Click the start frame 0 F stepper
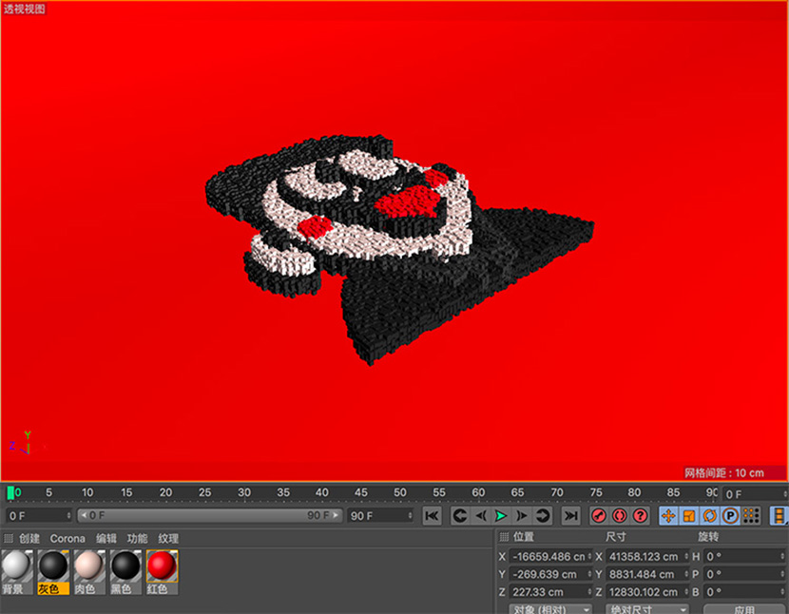Screen dimensions: 789x614 [x=69, y=516]
